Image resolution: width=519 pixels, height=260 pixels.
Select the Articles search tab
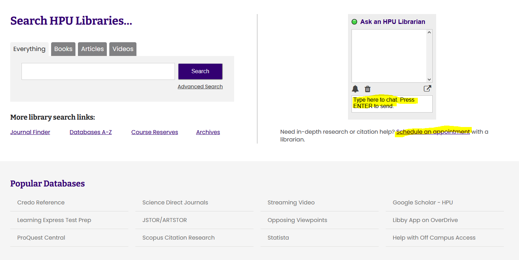tap(92, 49)
